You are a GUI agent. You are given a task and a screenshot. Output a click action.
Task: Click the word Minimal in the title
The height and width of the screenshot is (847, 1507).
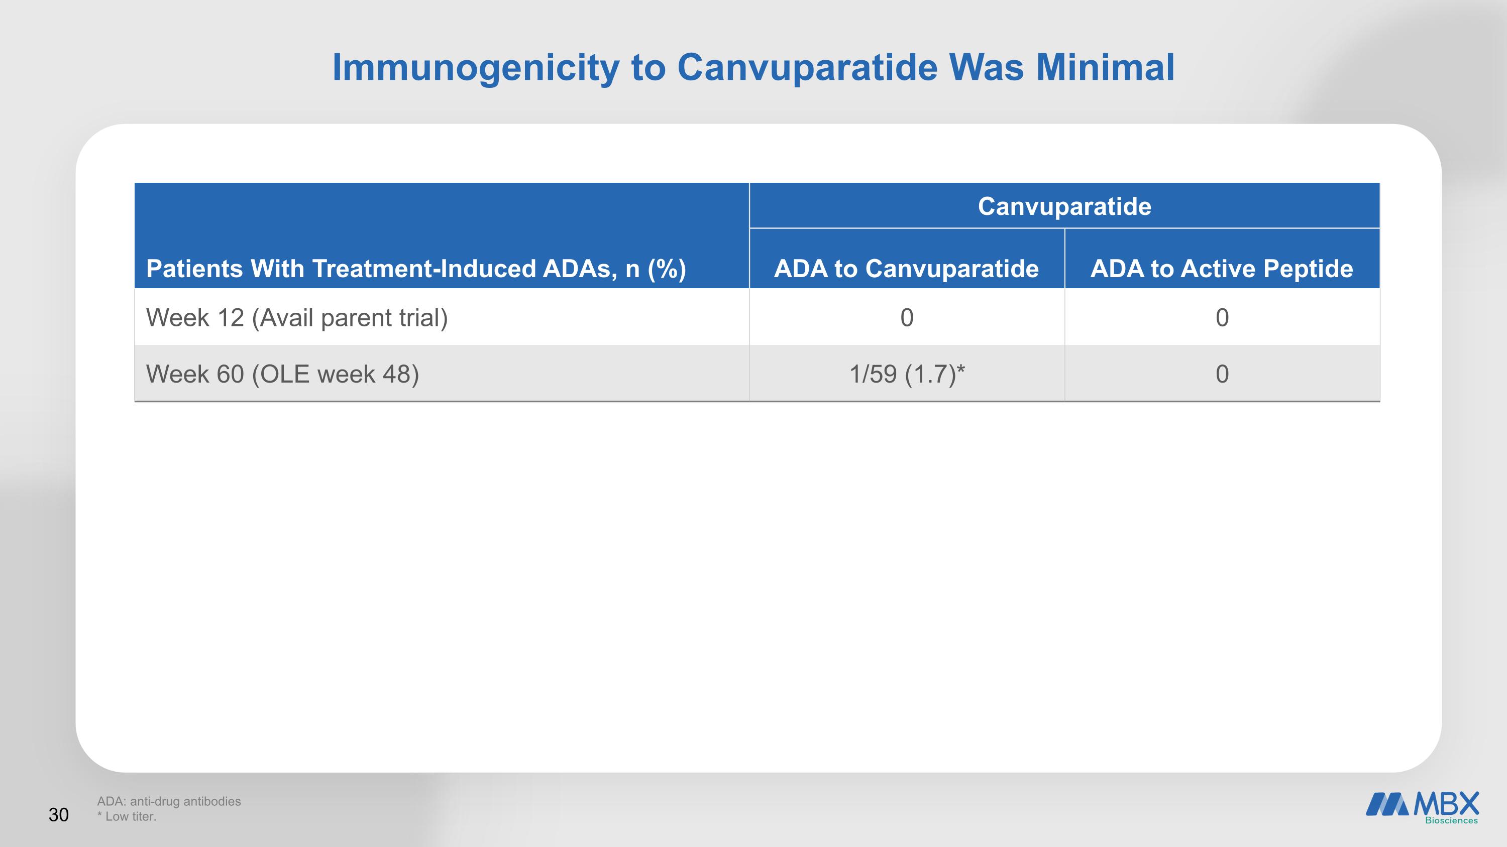1105,68
